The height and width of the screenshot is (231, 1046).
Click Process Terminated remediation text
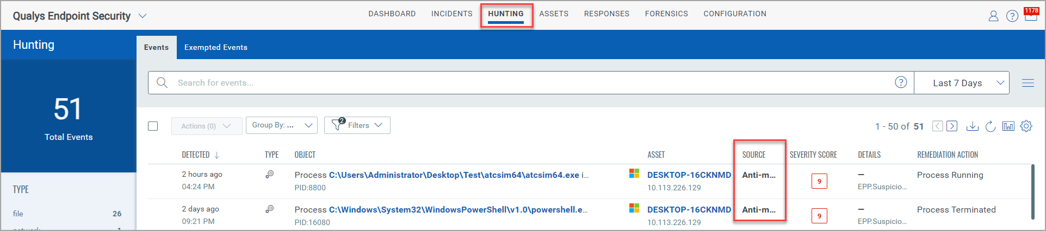[x=956, y=209]
